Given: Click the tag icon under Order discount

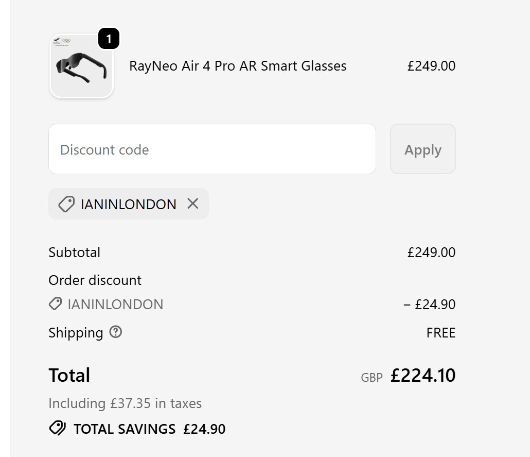Looking at the screenshot, I should pos(55,304).
